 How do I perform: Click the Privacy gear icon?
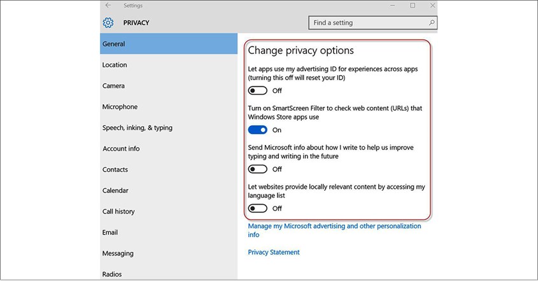(108, 23)
